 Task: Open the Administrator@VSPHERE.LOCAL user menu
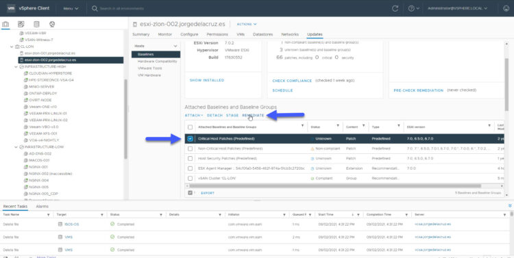(457, 8)
